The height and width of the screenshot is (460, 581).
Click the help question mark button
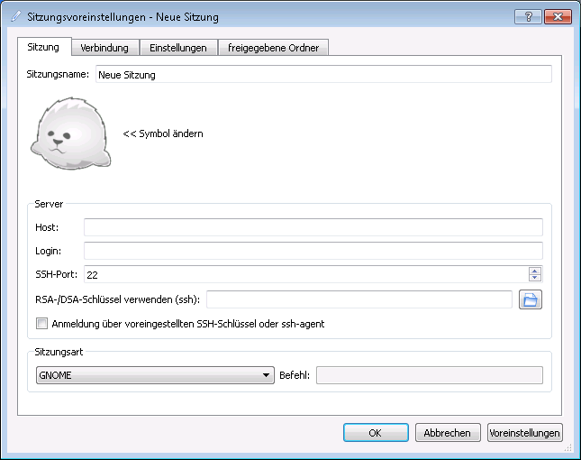point(527,16)
